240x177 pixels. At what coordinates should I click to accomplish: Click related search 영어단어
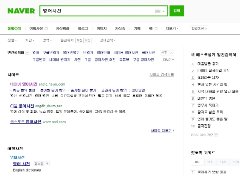point(103,53)
